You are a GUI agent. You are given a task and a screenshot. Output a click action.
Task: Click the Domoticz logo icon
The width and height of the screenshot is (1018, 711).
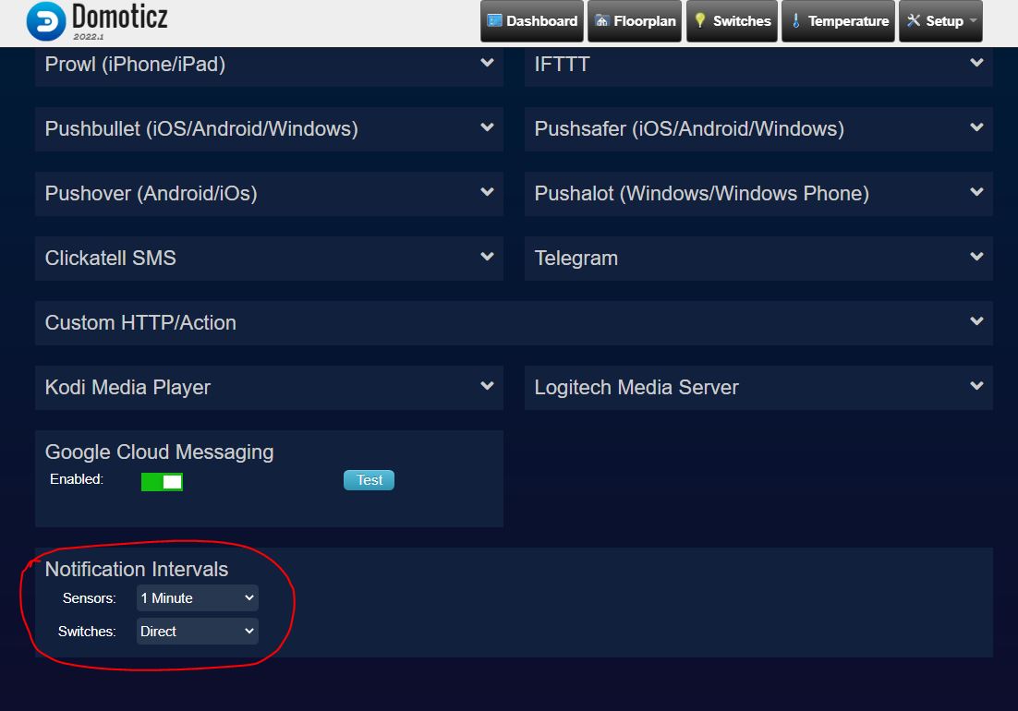[x=46, y=20]
